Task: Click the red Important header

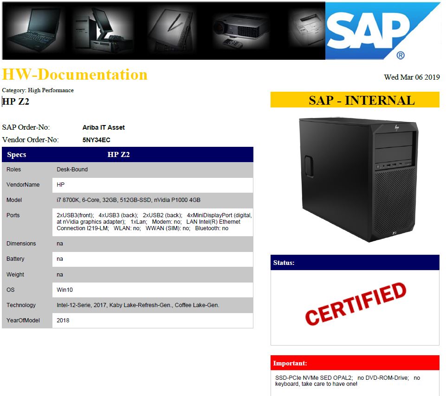Action: 355,363
